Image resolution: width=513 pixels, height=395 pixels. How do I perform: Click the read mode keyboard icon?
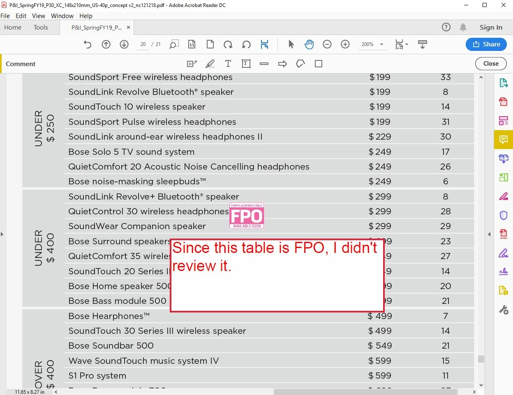pos(423,44)
